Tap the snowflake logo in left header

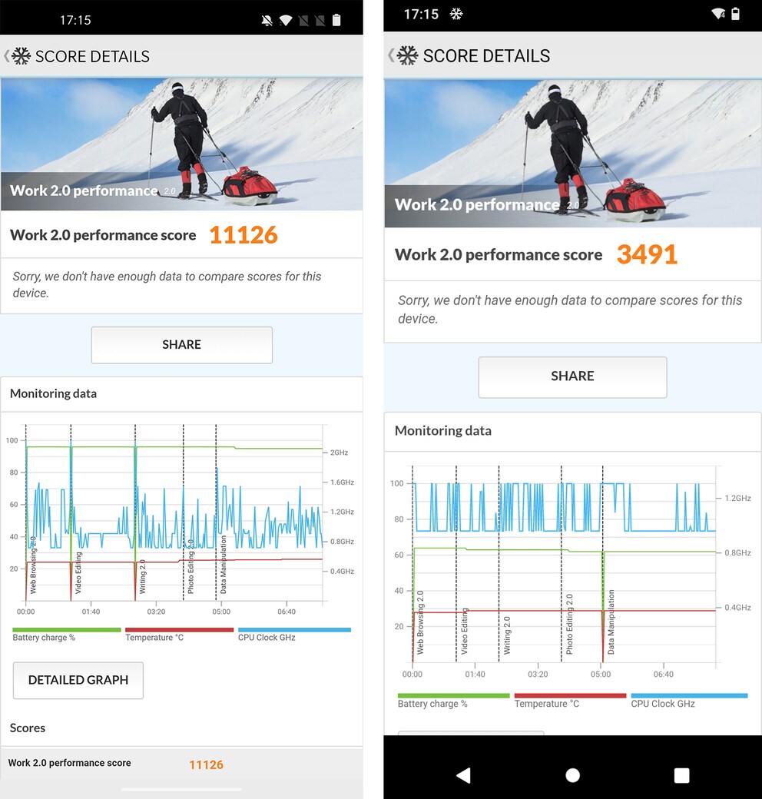coord(21,56)
